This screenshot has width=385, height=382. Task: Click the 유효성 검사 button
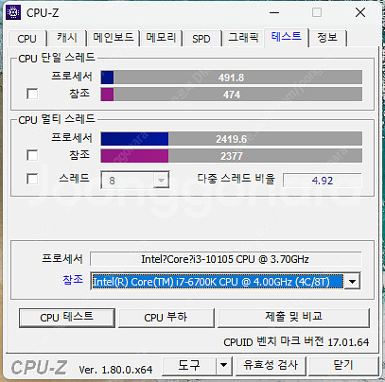point(271,366)
